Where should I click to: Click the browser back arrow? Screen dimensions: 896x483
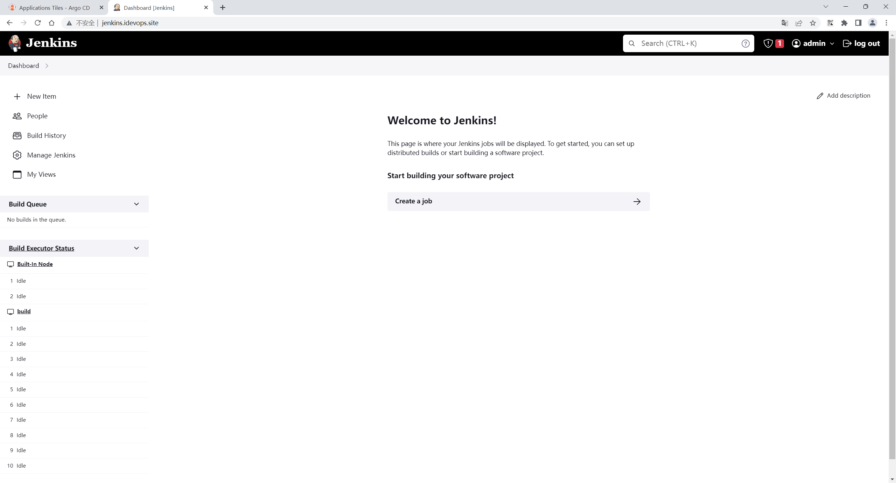(9, 23)
